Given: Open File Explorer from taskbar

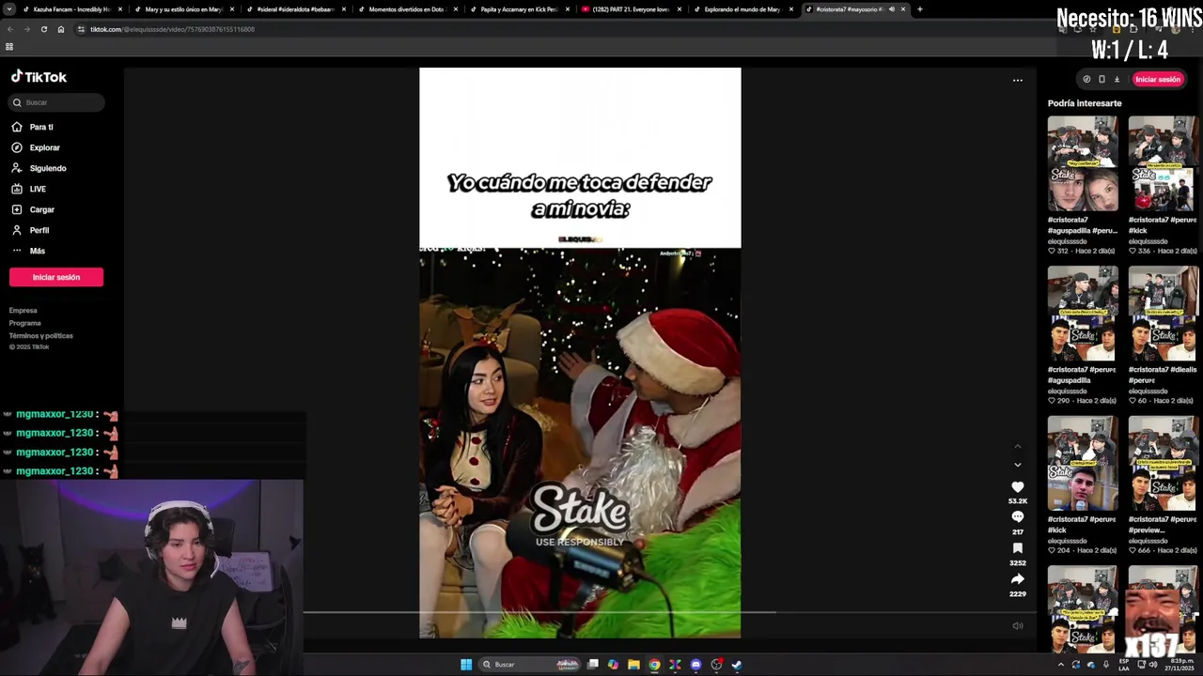Looking at the screenshot, I should [x=633, y=665].
